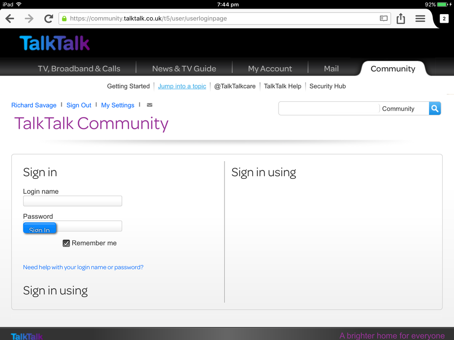The width and height of the screenshot is (454, 340).
Task: Click the TalkTalk logo in the footer
Action: 27,336
